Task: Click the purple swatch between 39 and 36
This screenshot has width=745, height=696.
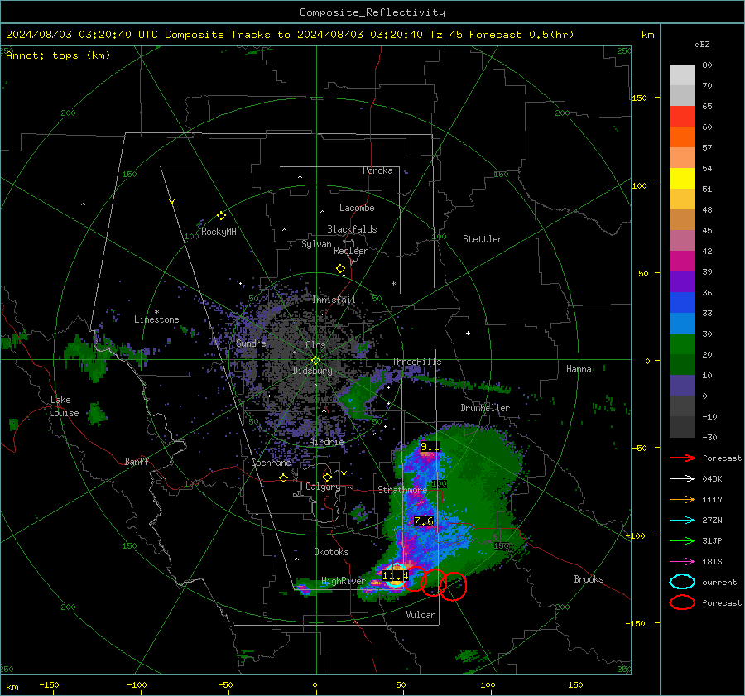Action: tap(682, 281)
